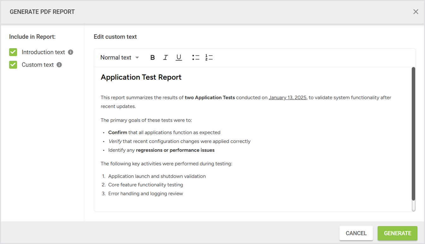
Task: Place cursor in Application Test Report heading
Action: (141, 77)
